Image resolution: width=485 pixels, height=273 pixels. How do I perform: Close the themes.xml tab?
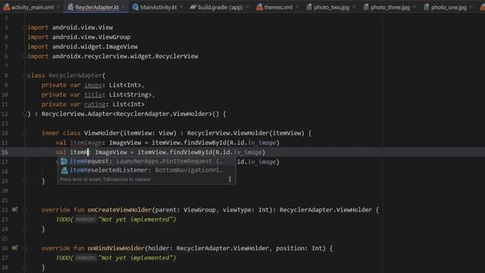point(297,7)
